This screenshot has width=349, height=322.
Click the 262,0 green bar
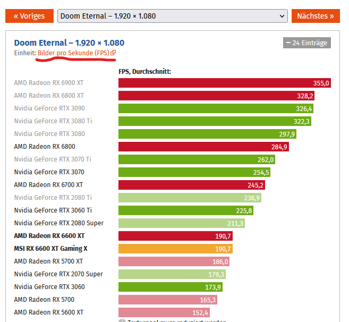pos(197,159)
